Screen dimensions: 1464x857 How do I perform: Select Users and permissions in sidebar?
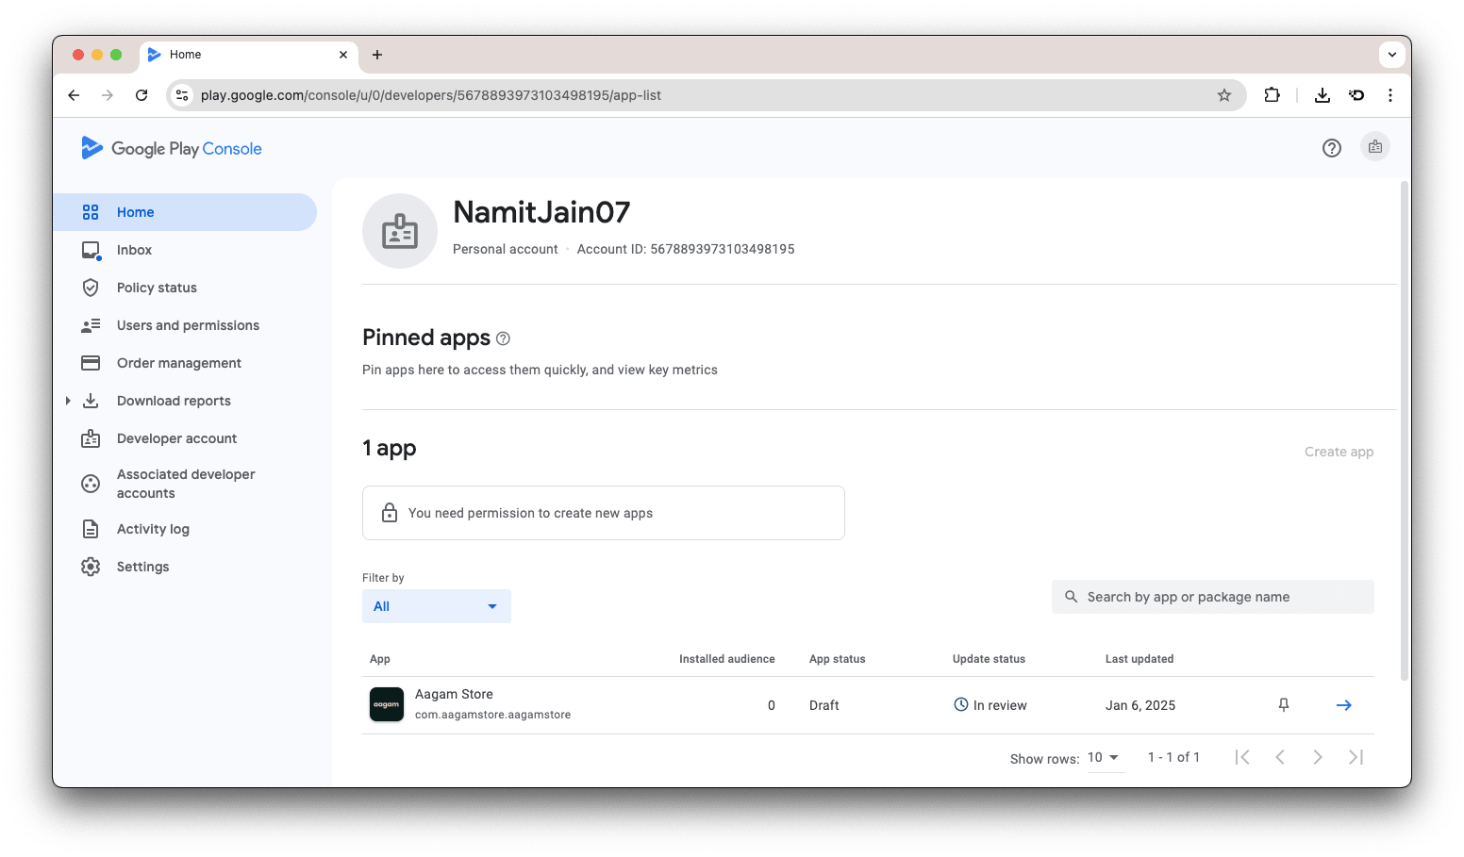[188, 325]
